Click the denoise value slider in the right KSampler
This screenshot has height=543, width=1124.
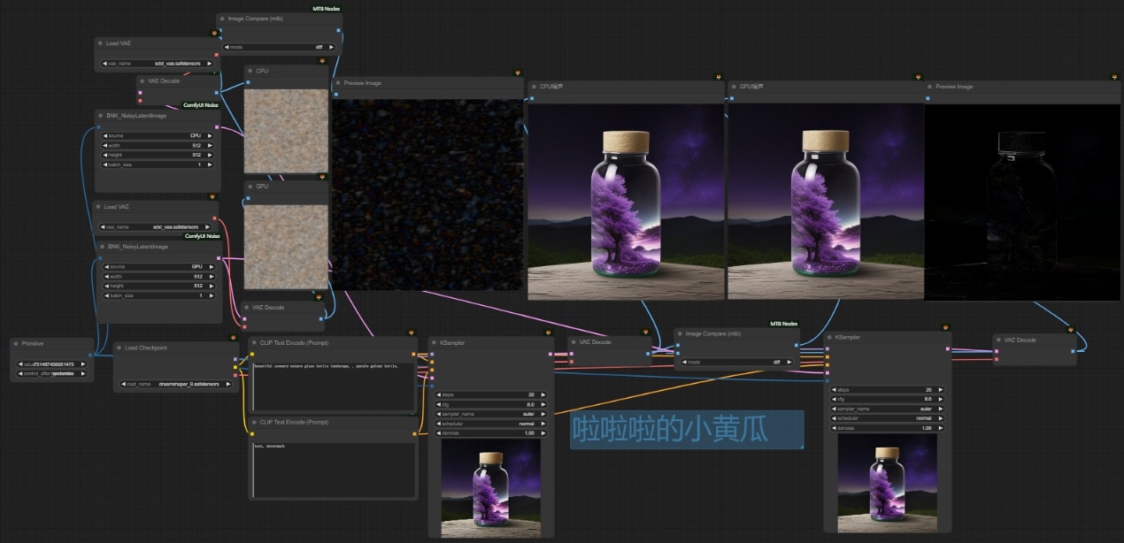pyautogui.click(x=887, y=428)
